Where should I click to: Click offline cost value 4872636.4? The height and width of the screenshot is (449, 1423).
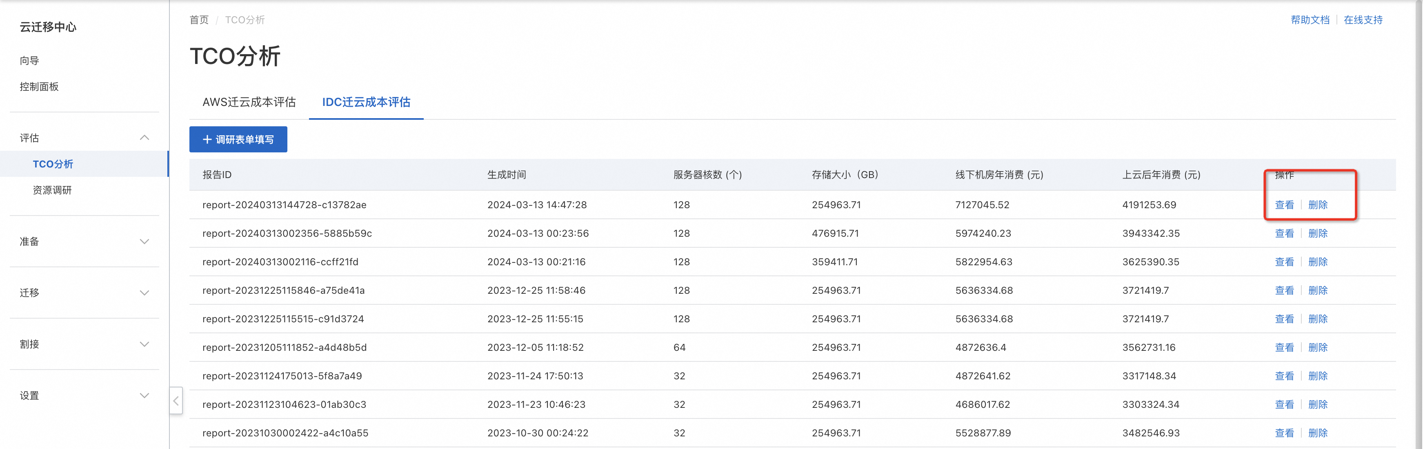tap(981, 348)
